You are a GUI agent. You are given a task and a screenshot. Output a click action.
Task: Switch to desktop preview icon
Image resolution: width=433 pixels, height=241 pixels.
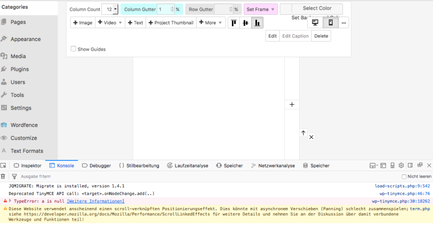coord(315,23)
